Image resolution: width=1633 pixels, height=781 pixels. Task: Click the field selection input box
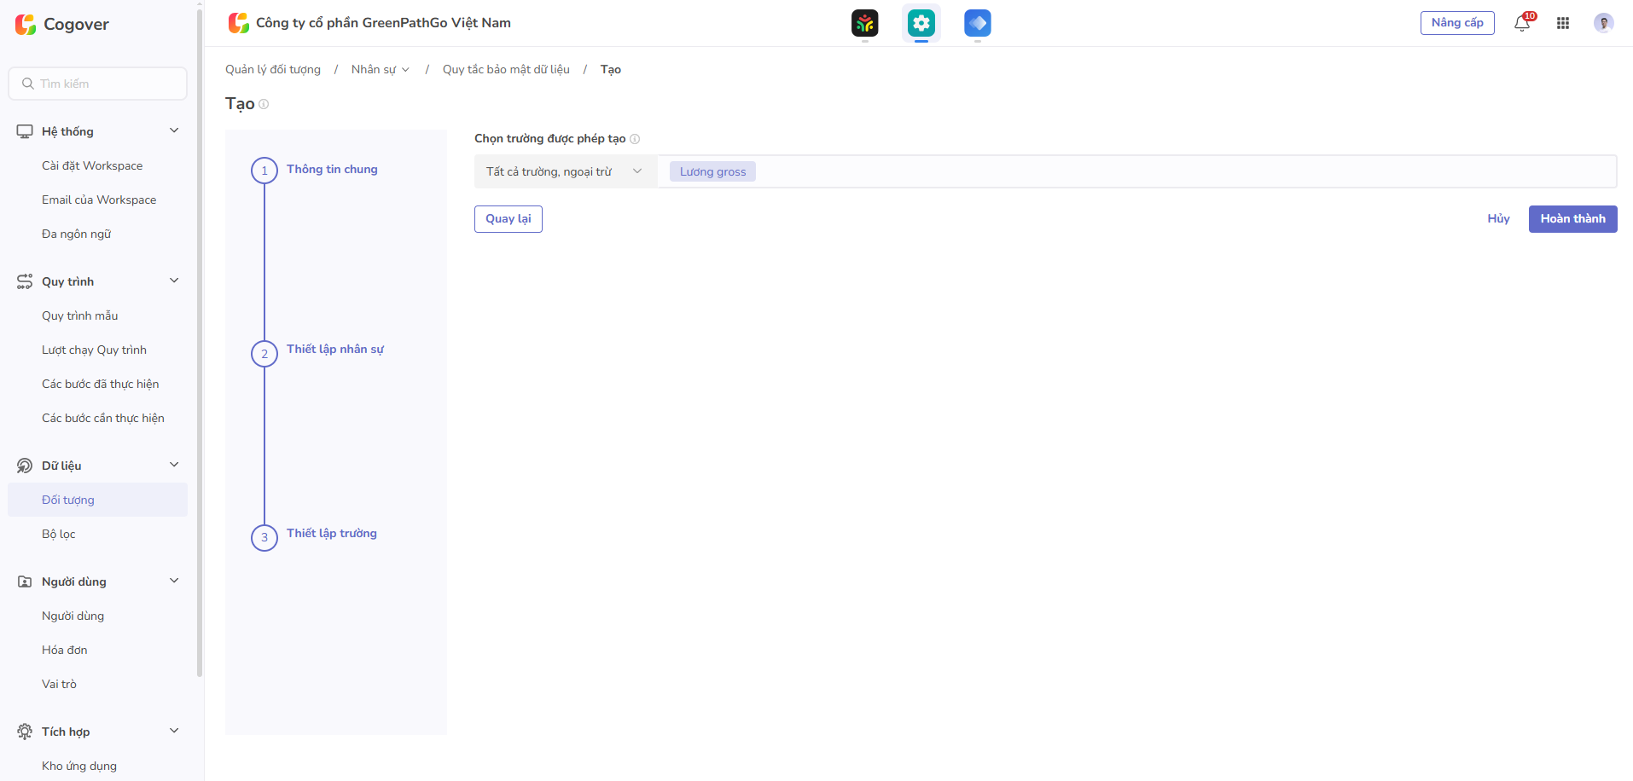1136,171
